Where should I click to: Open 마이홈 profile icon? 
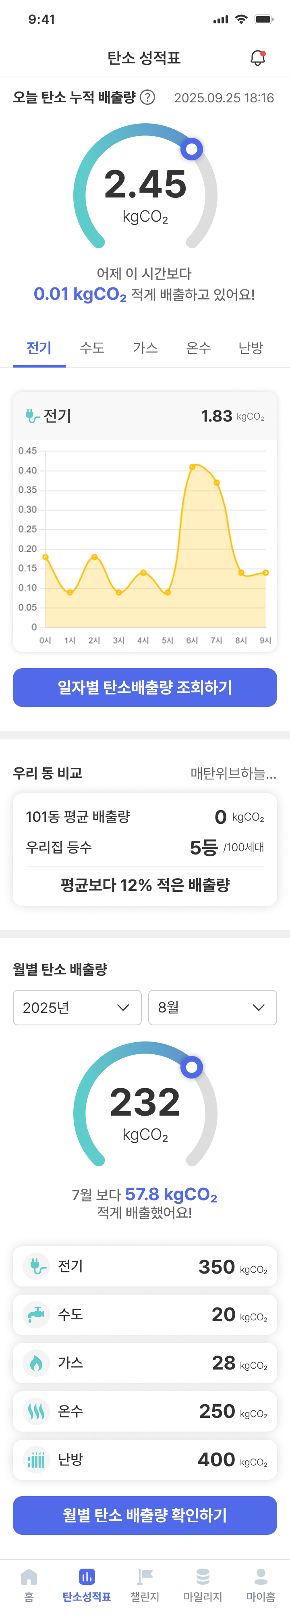click(x=261, y=1576)
